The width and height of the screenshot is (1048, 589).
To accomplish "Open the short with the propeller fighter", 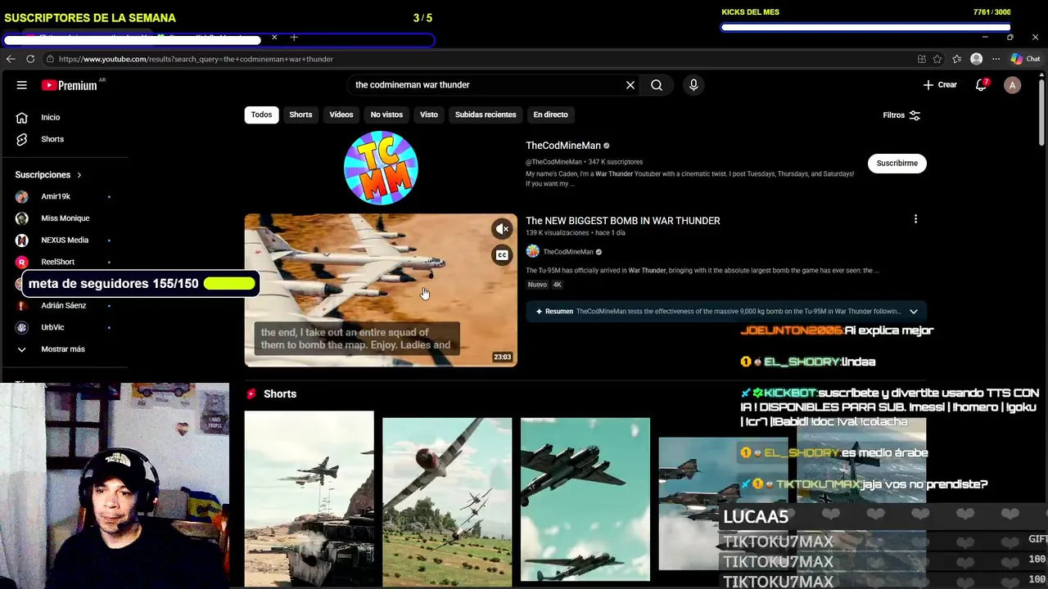I will pos(447,502).
